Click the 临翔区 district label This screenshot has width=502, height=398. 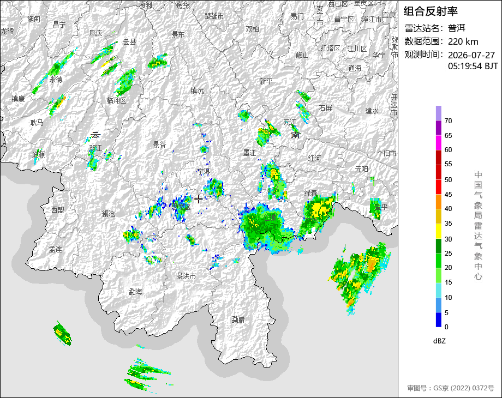(117, 100)
